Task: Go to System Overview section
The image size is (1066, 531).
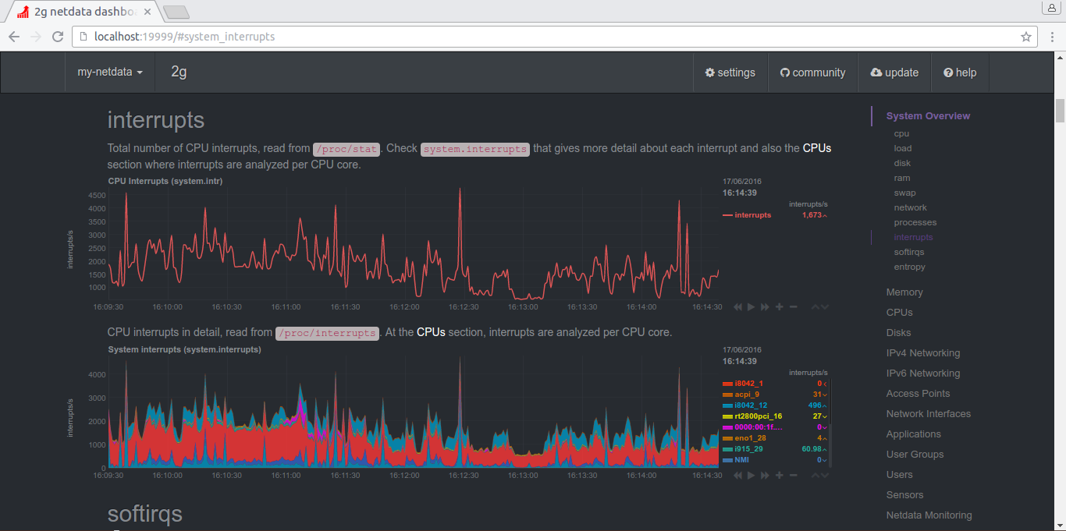Action: 928,116
